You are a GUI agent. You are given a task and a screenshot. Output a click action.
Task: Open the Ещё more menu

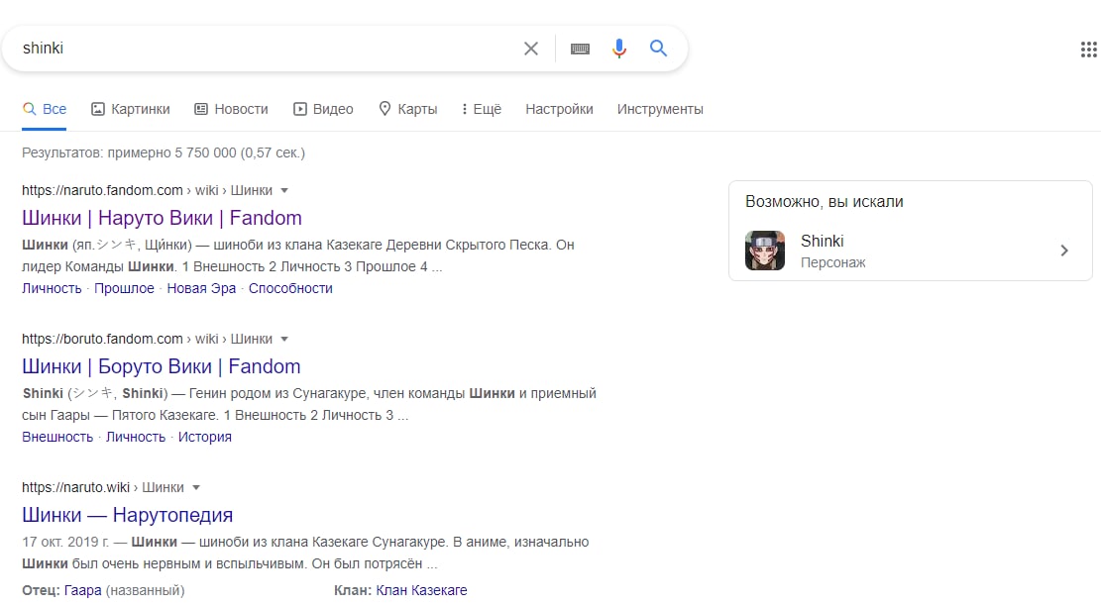tap(481, 109)
